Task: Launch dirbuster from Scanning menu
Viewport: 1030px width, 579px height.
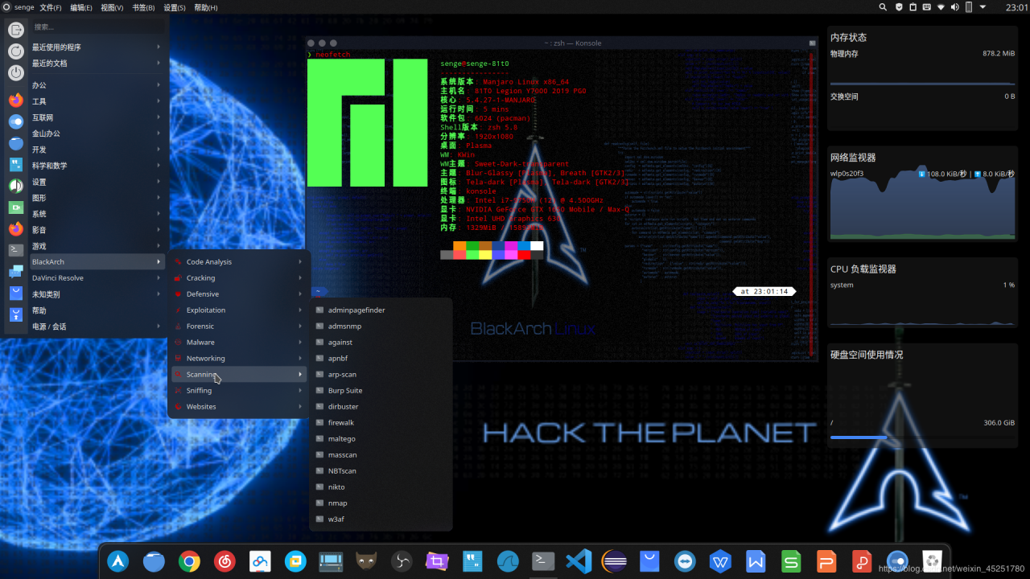Action: pos(381,407)
